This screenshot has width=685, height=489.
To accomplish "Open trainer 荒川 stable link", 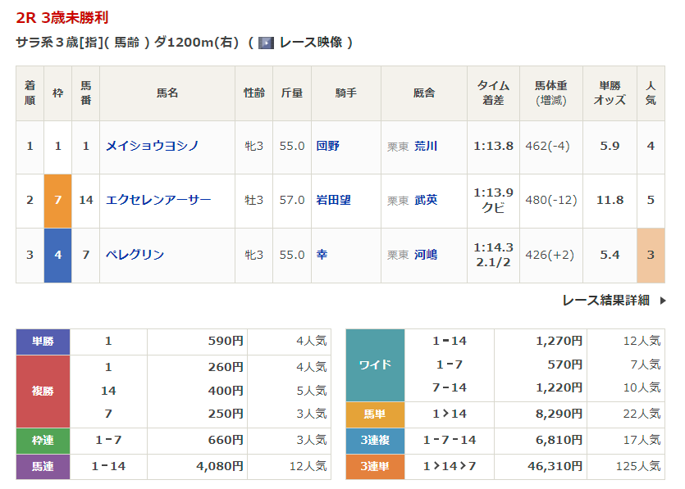I will click(426, 146).
